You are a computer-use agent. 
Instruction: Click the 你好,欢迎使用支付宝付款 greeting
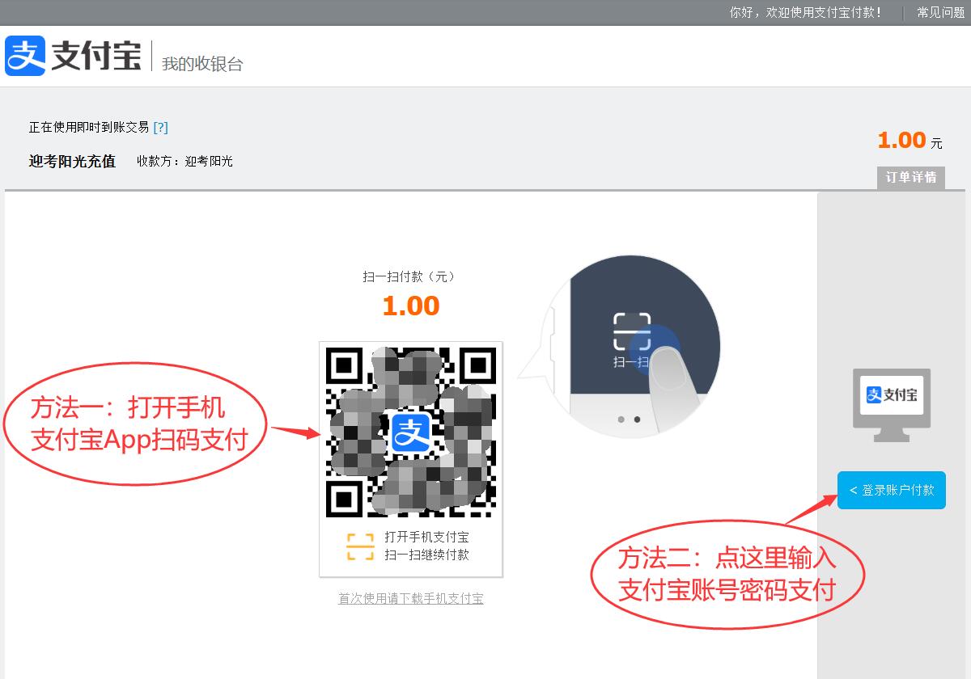(x=806, y=12)
